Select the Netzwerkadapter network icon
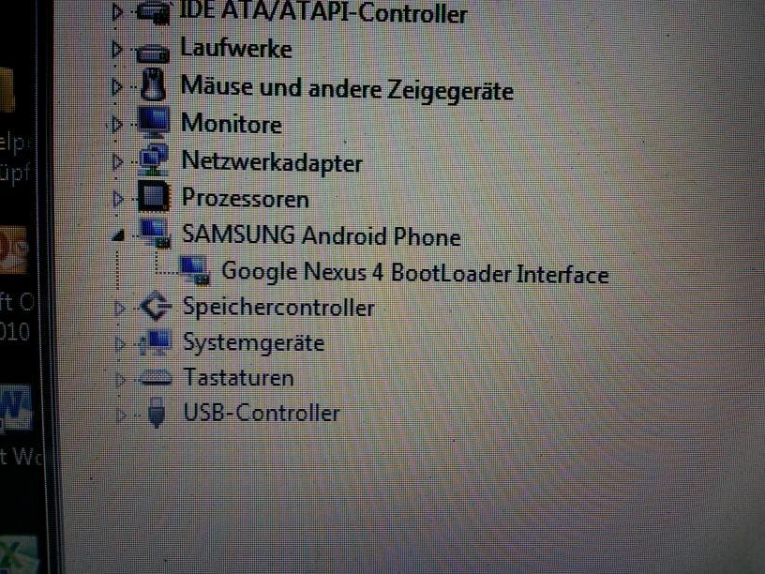The image size is (765, 574). pos(154,160)
